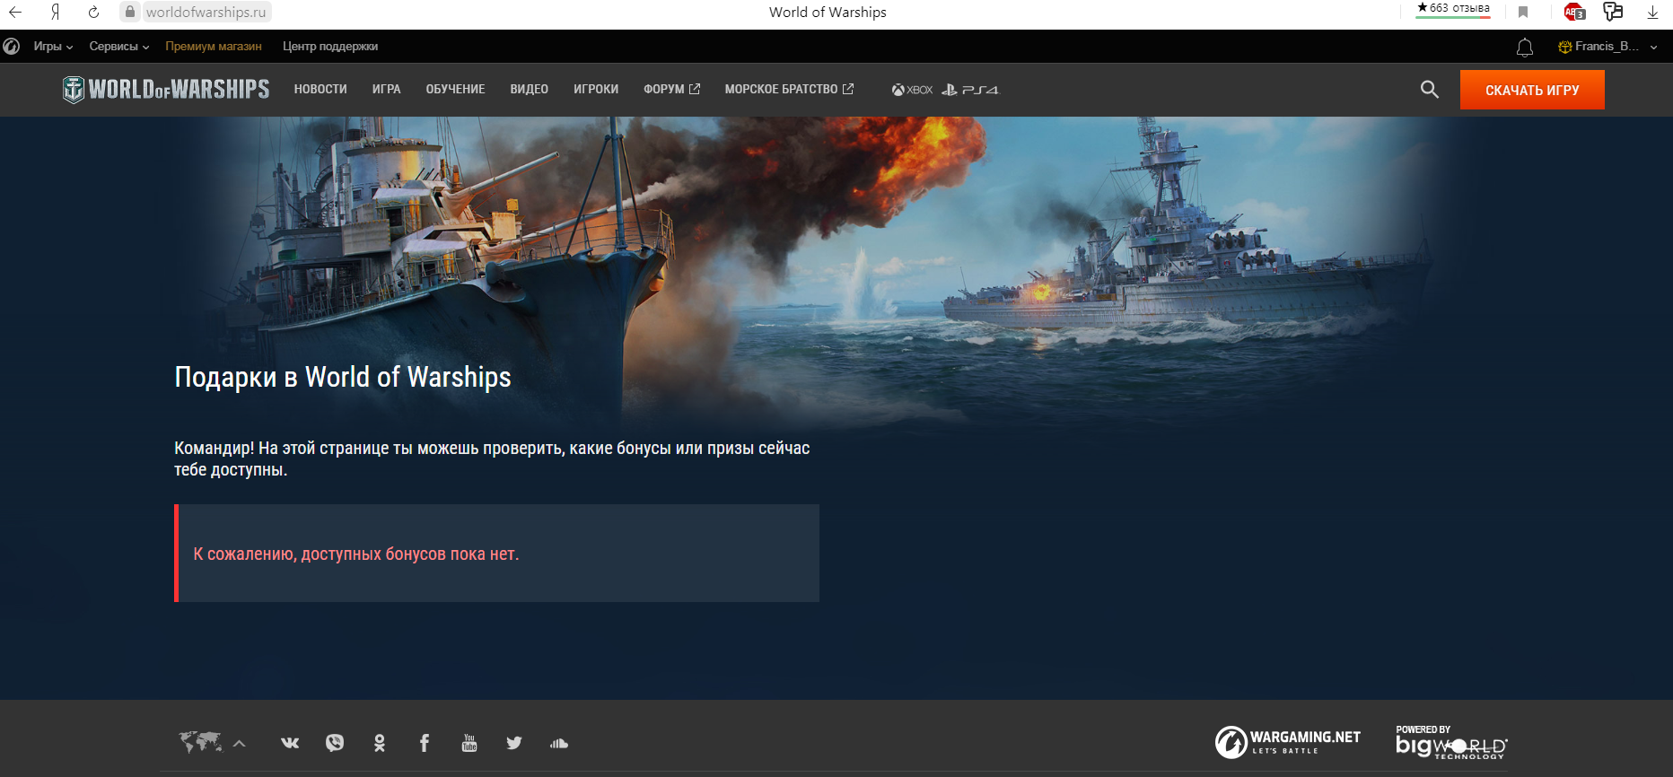The width and height of the screenshot is (1673, 777).
Task: Open the ВИДЕО menu item
Action: tap(529, 90)
